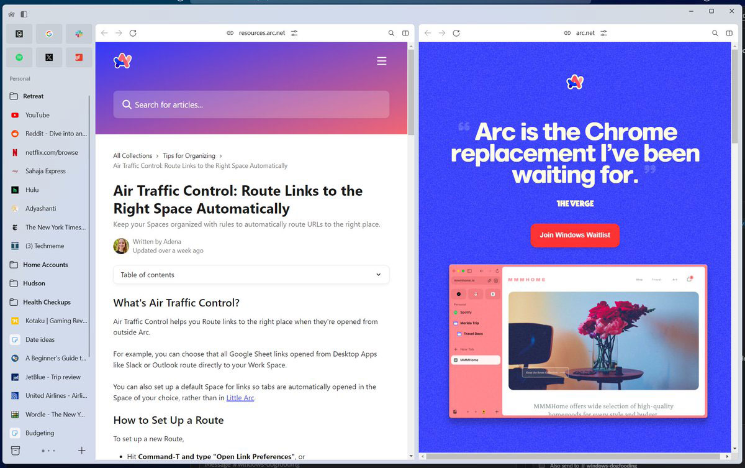Follow the Little Arc link

coord(240,398)
